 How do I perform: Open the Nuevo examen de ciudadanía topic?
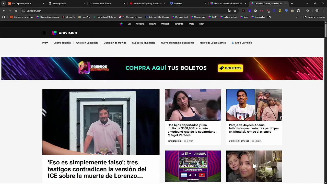[177, 43]
